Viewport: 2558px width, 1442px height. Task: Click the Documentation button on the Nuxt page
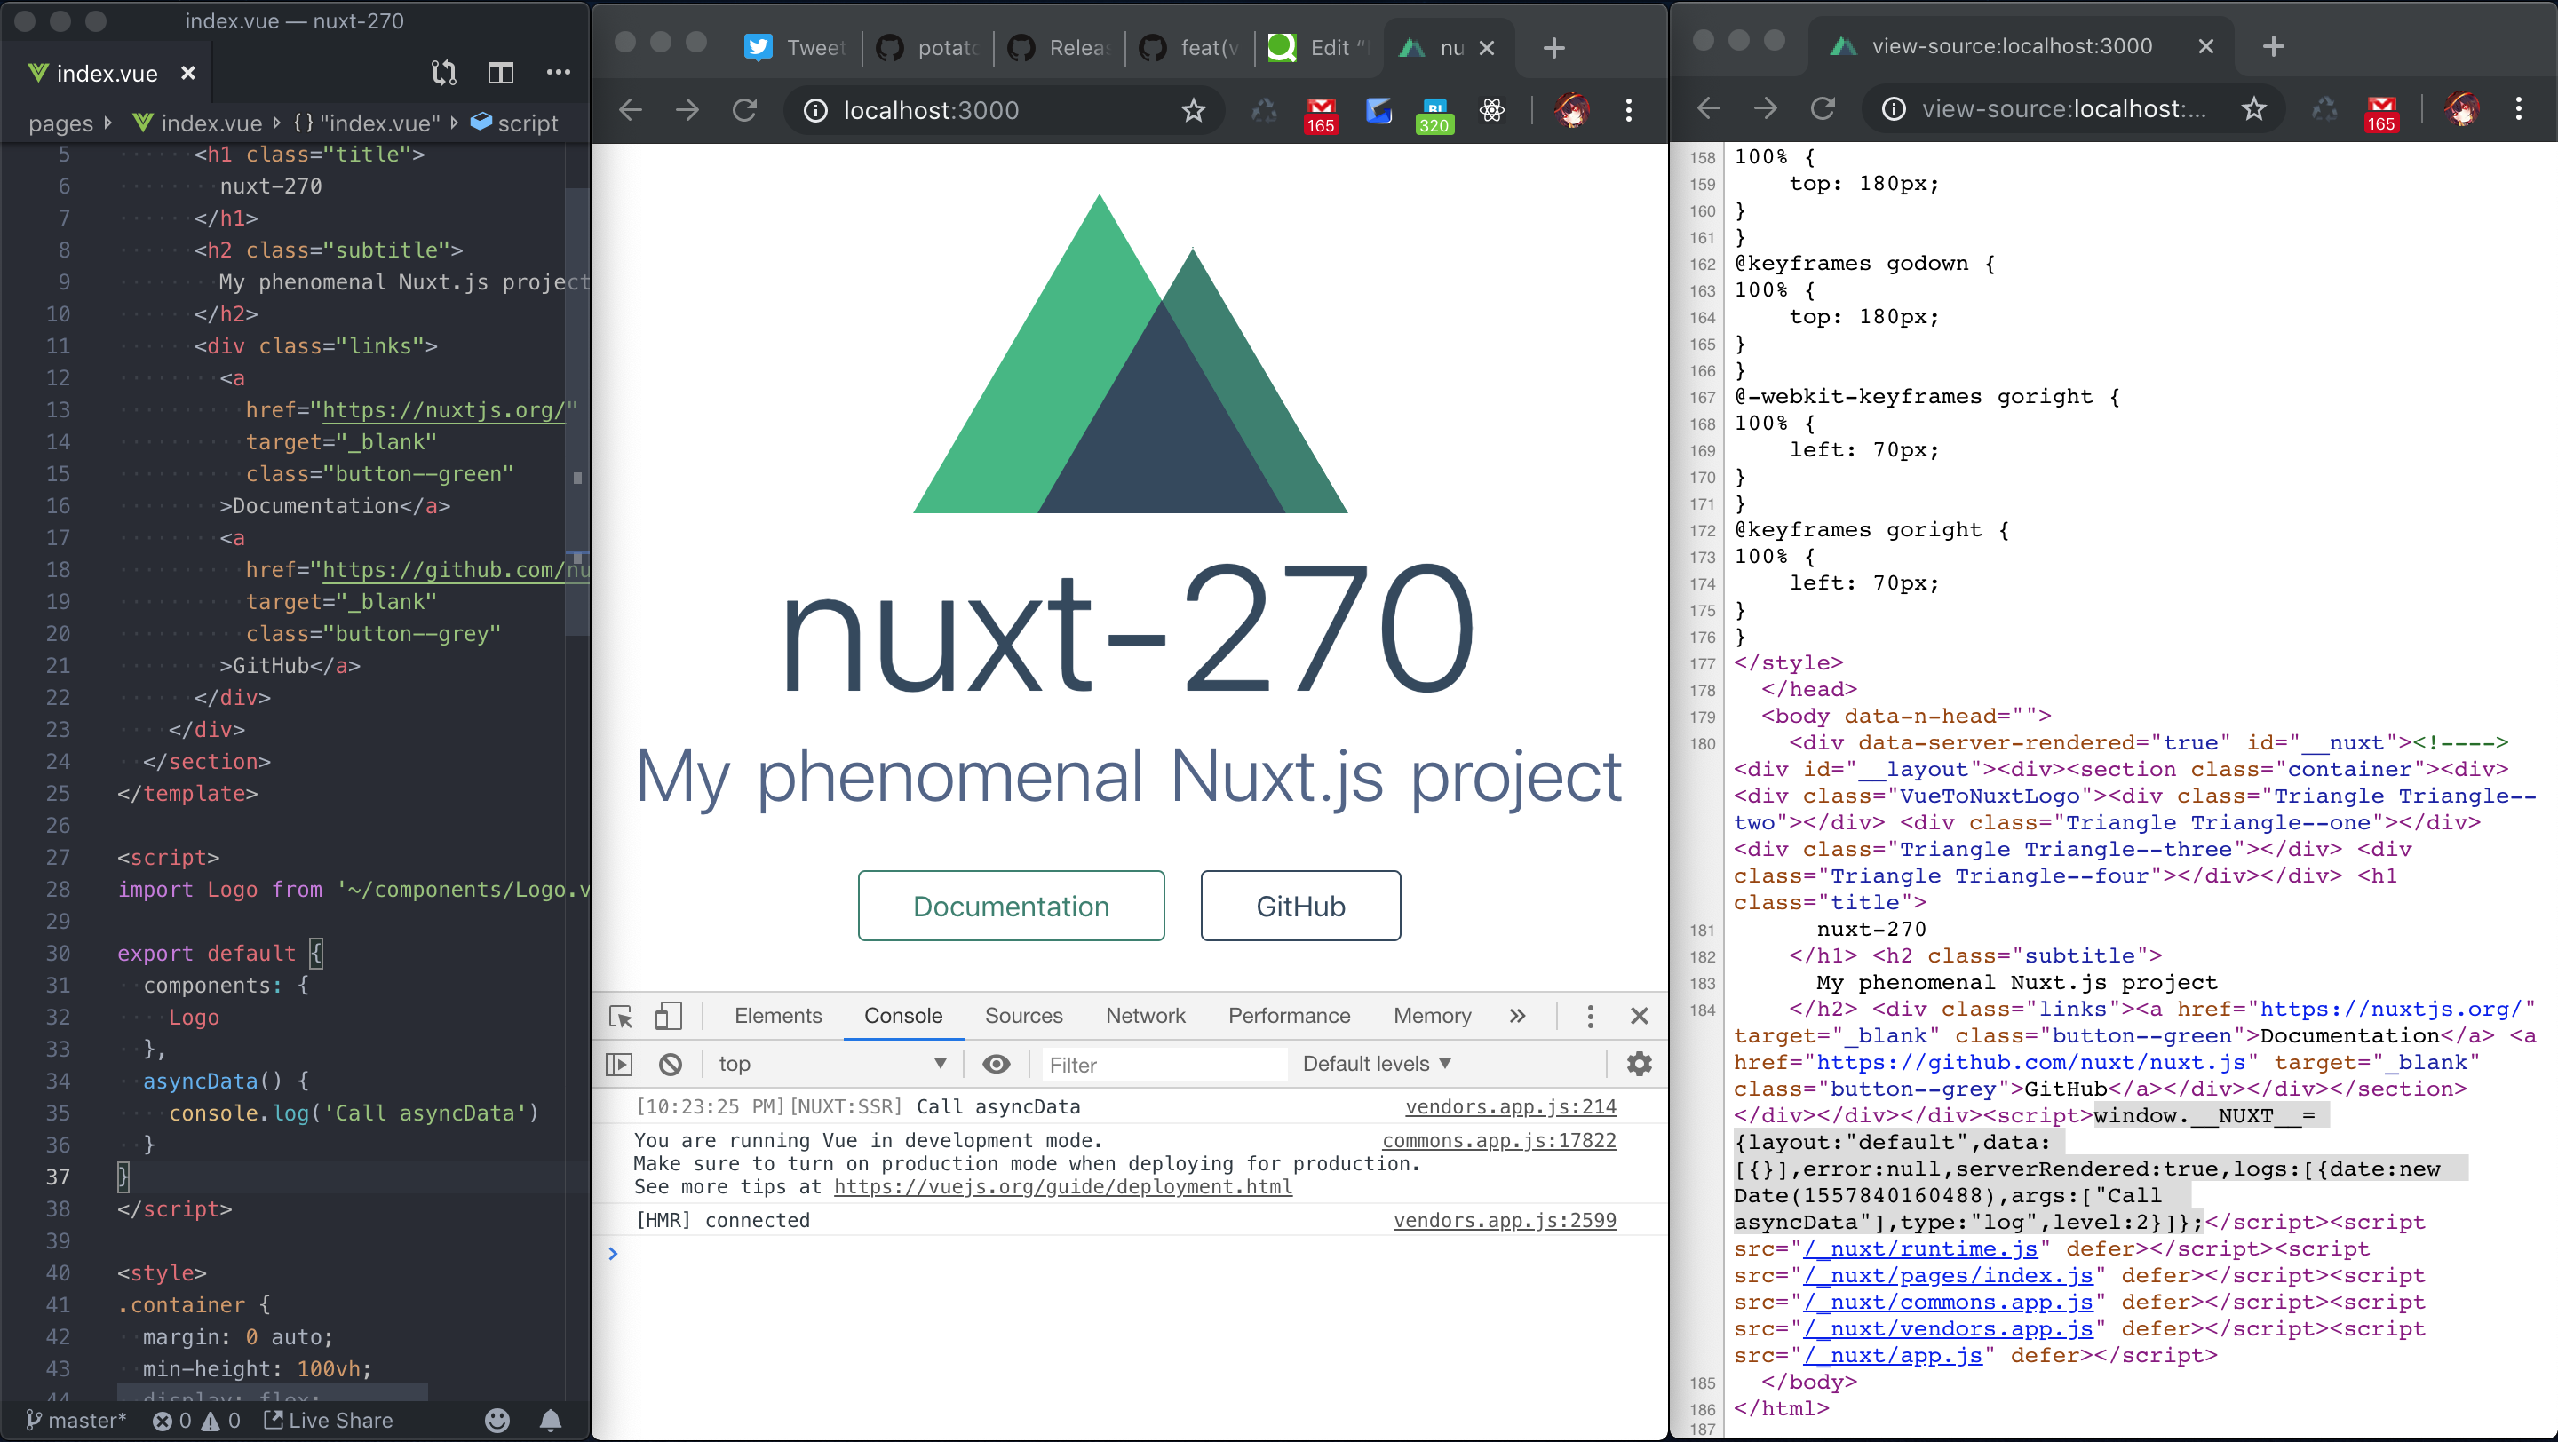pos(1010,905)
